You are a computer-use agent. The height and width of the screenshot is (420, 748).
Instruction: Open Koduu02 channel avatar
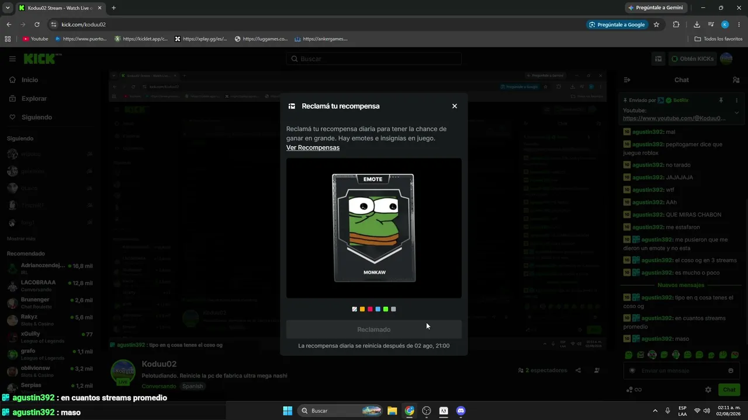123,372
